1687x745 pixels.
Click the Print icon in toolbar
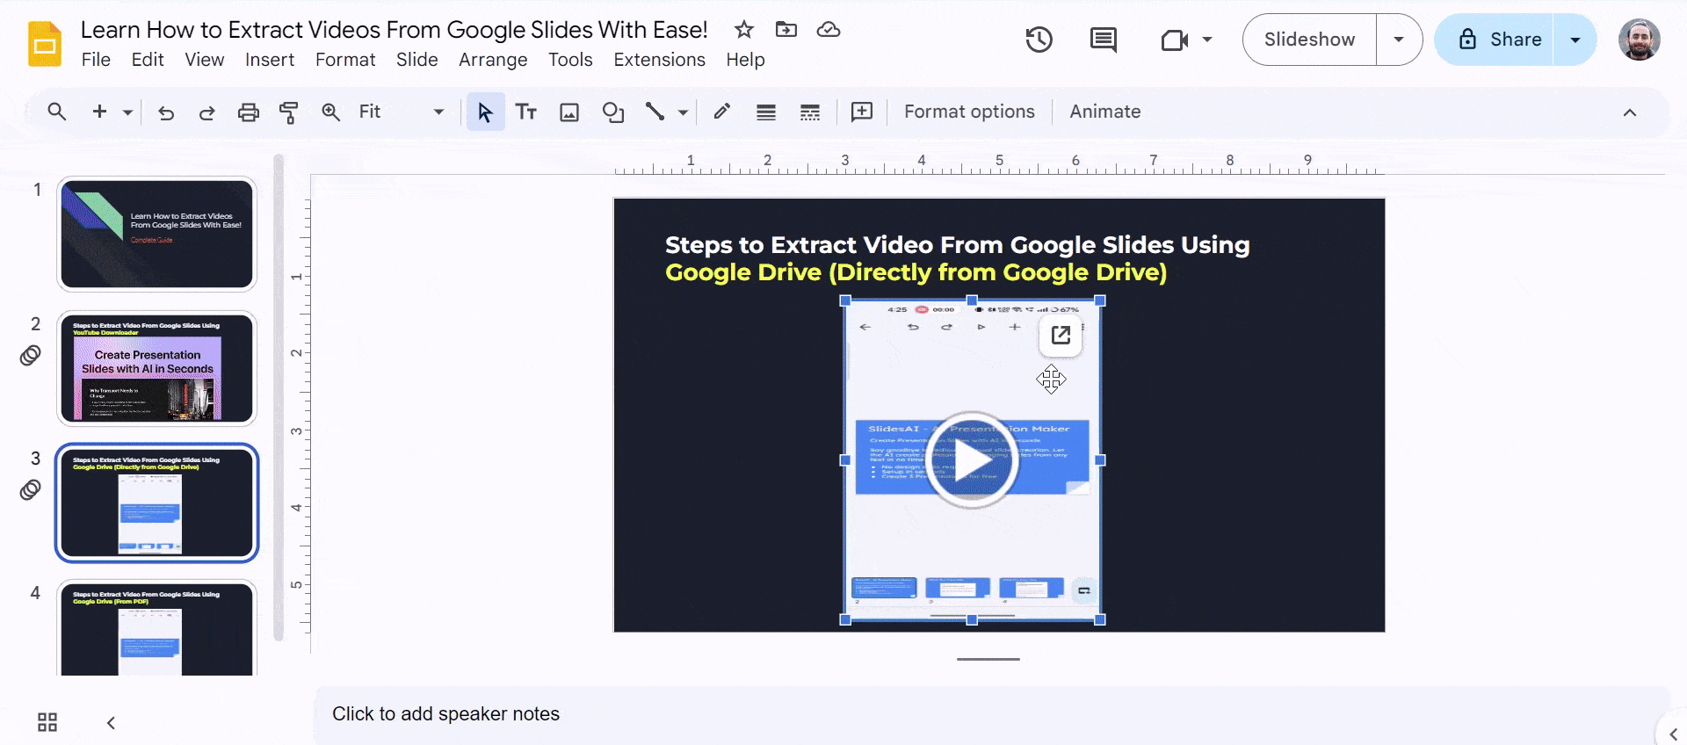tap(249, 112)
